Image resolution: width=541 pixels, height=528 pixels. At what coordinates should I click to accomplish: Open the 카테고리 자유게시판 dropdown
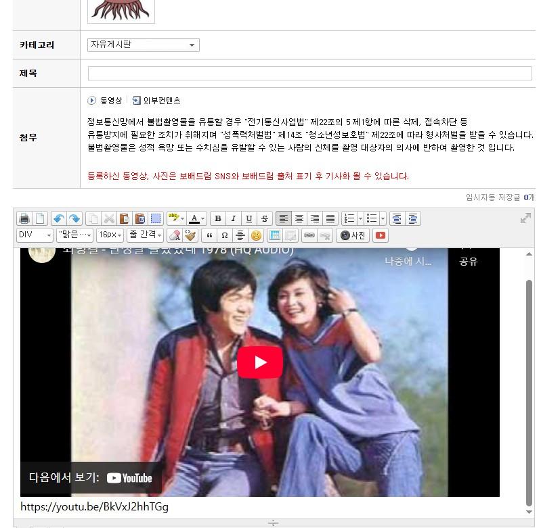coord(143,45)
